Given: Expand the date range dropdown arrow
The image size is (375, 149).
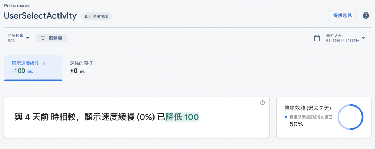Looking at the screenshot, I should click(x=363, y=38).
